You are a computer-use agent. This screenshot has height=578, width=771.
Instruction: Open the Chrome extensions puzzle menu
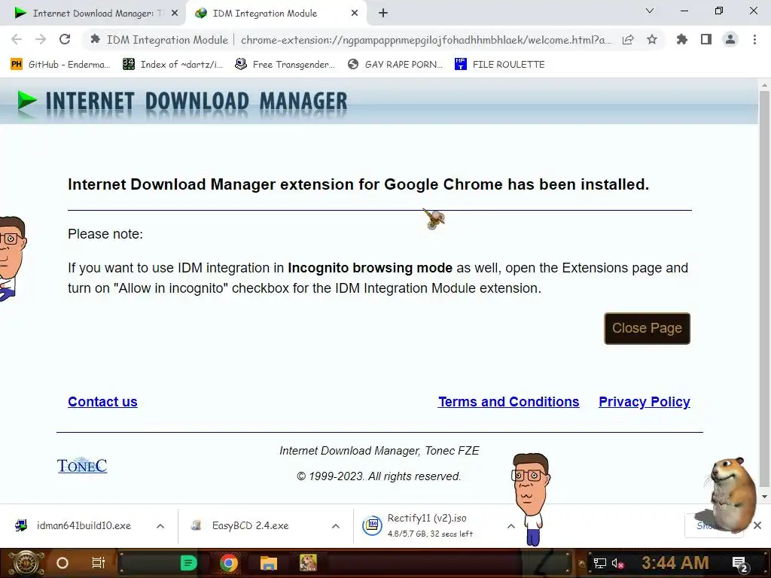682,39
